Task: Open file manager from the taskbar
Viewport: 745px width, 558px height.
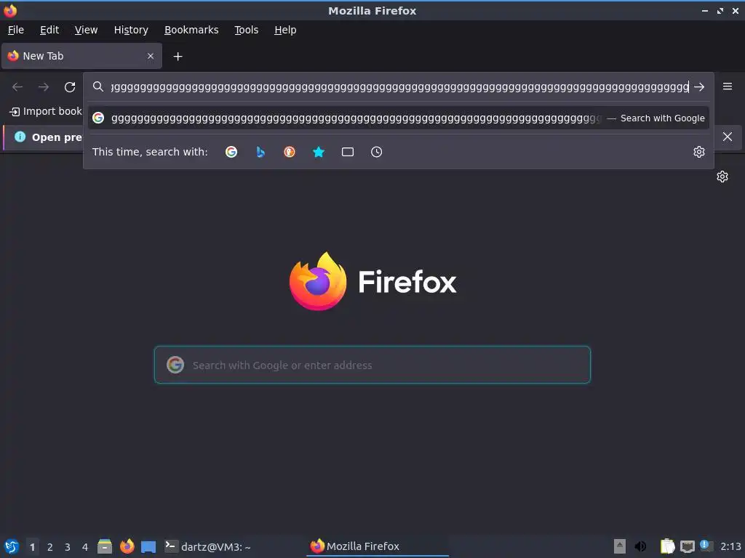Action: [x=105, y=546]
